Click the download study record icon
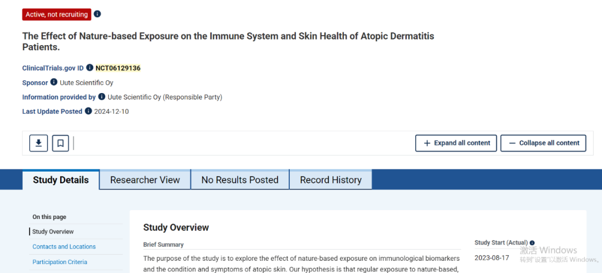602x273 pixels. click(38, 143)
